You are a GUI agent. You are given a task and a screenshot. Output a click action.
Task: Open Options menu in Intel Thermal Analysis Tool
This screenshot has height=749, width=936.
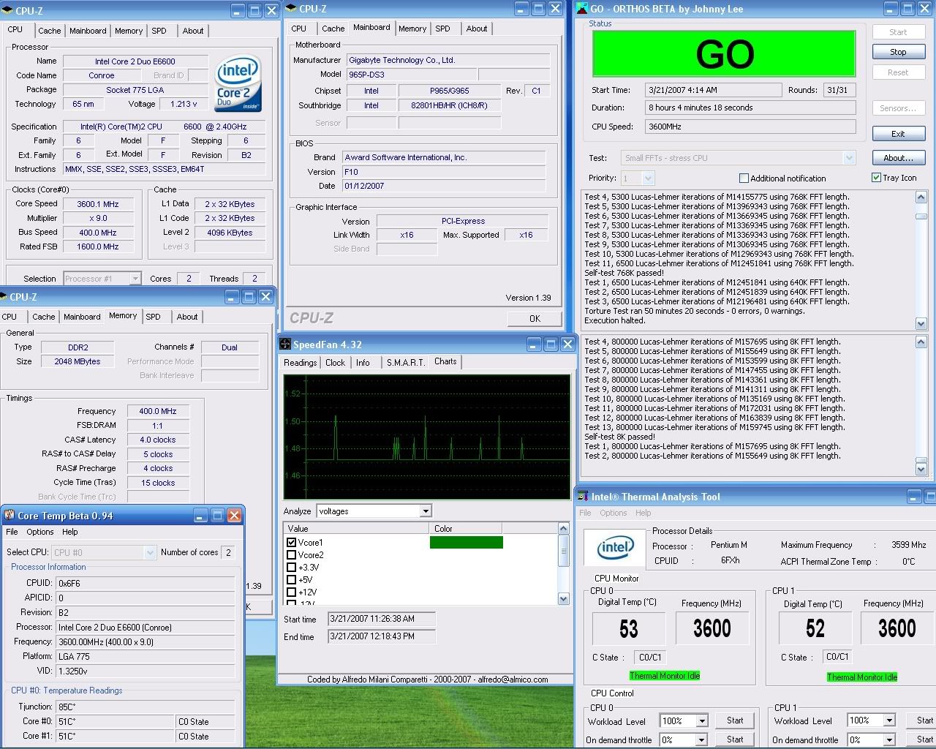[x=613, y=513]
